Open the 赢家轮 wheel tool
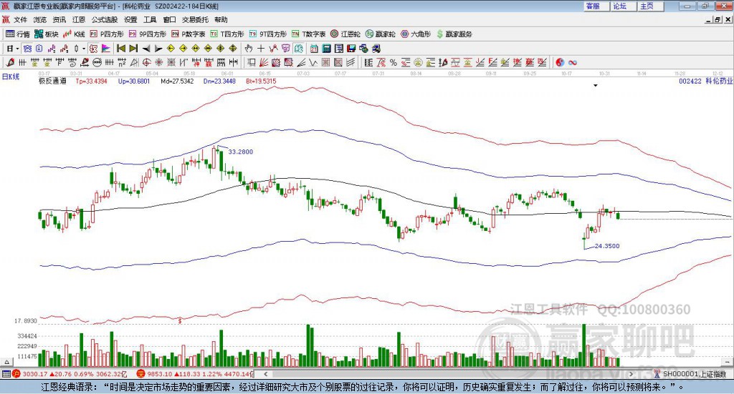The image size is (734, 394). pyautogui.click(x=380, y=34)
